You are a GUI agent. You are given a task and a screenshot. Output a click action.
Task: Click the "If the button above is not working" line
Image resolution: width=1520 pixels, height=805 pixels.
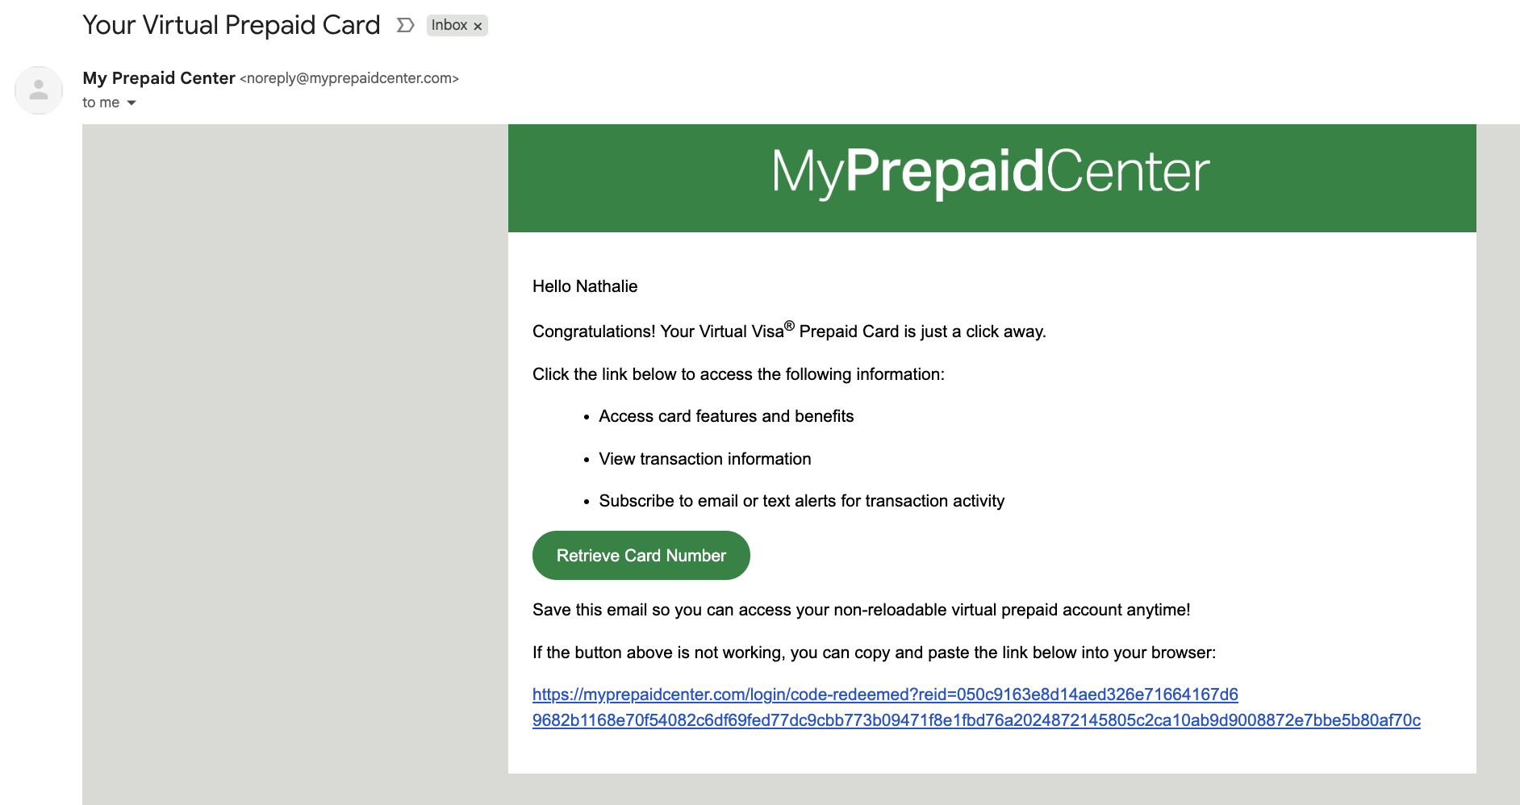(x=873, y=653)
